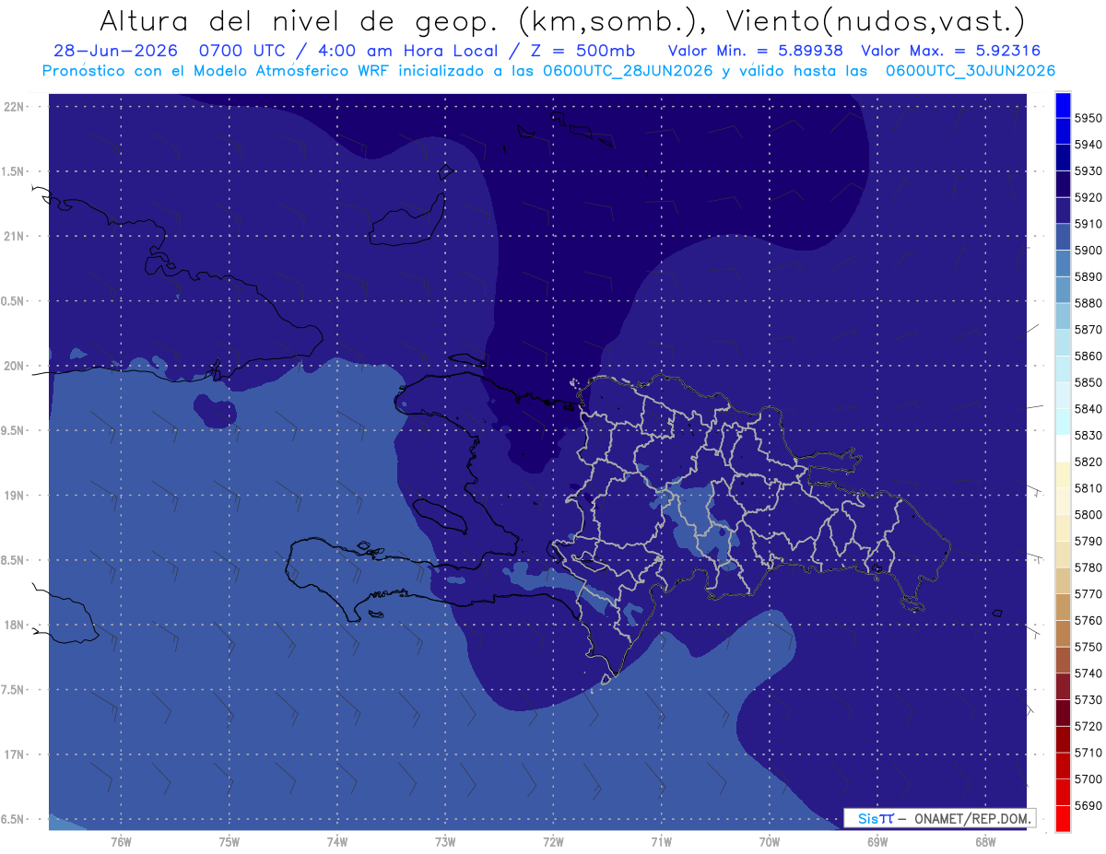This screenshot has width=1106, height=854.
Task: Select the valid-until time '0600UTC_30JUN2026'
Action: (x=971, y=70)
